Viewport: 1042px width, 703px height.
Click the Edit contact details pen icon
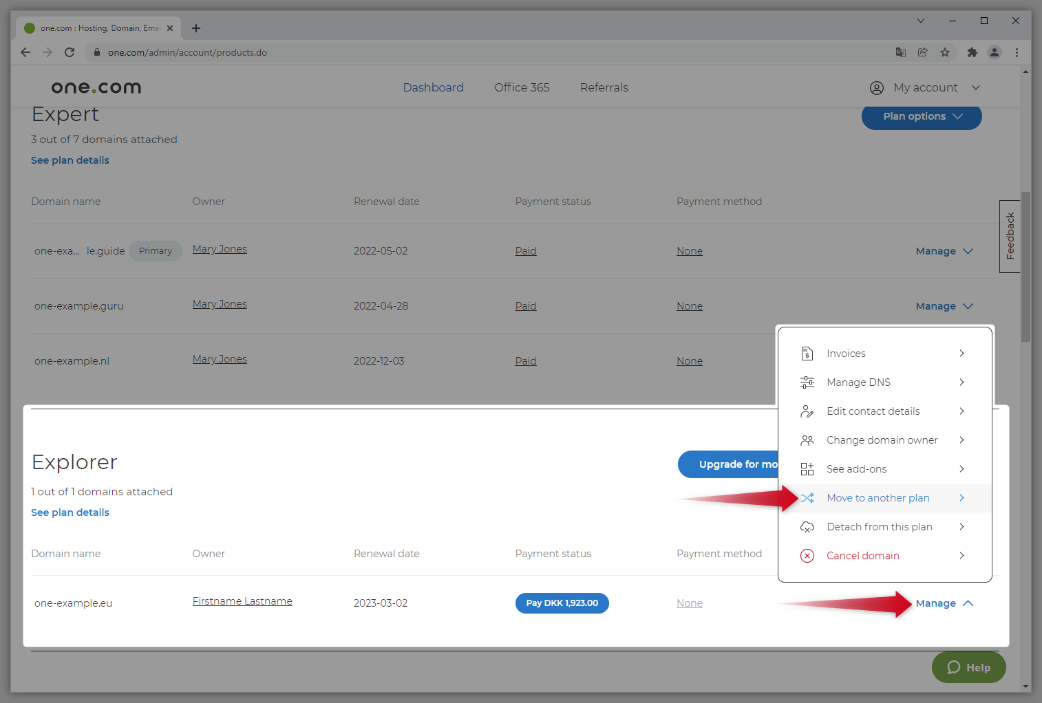pos(807,411)
